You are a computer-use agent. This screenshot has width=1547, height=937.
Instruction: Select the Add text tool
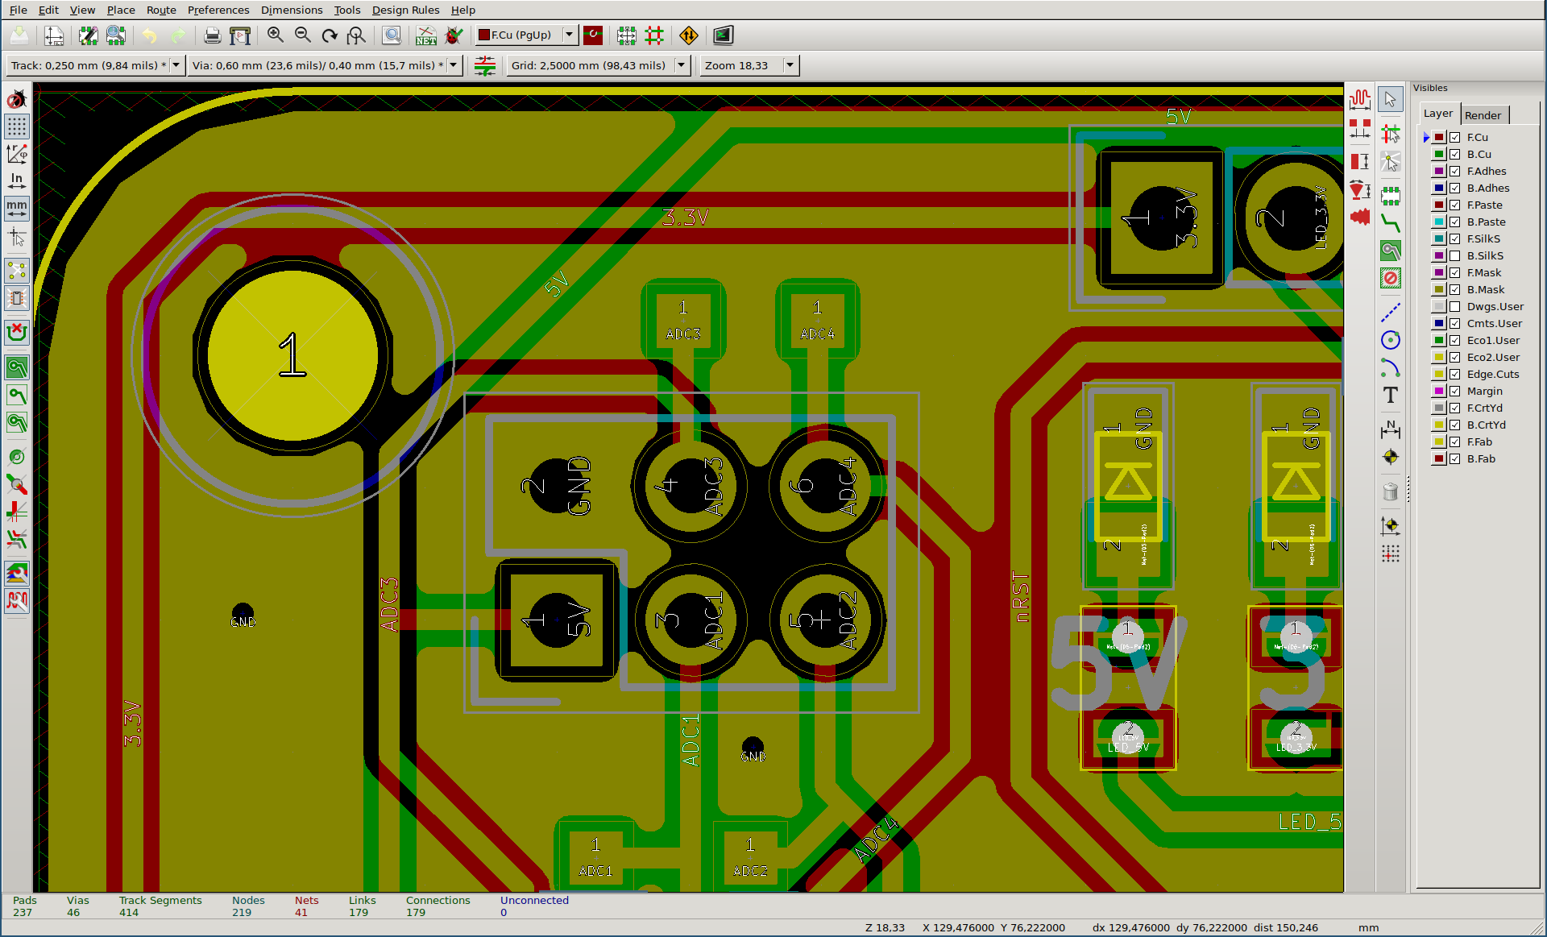point(1391,396)
